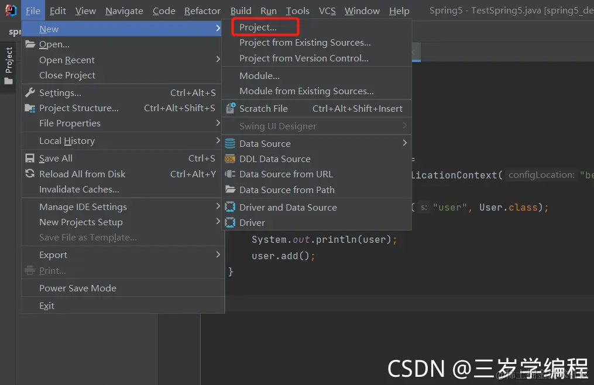Open the Build menu

click(241, 11)
